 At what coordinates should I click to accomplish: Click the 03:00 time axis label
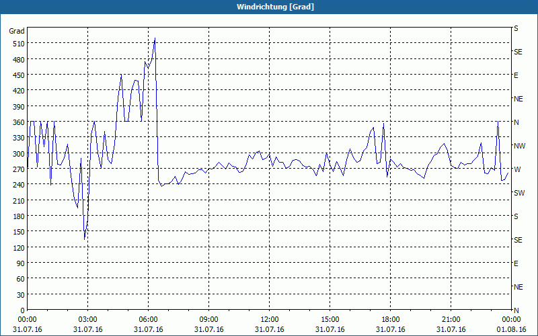click(x=88, y=320)
